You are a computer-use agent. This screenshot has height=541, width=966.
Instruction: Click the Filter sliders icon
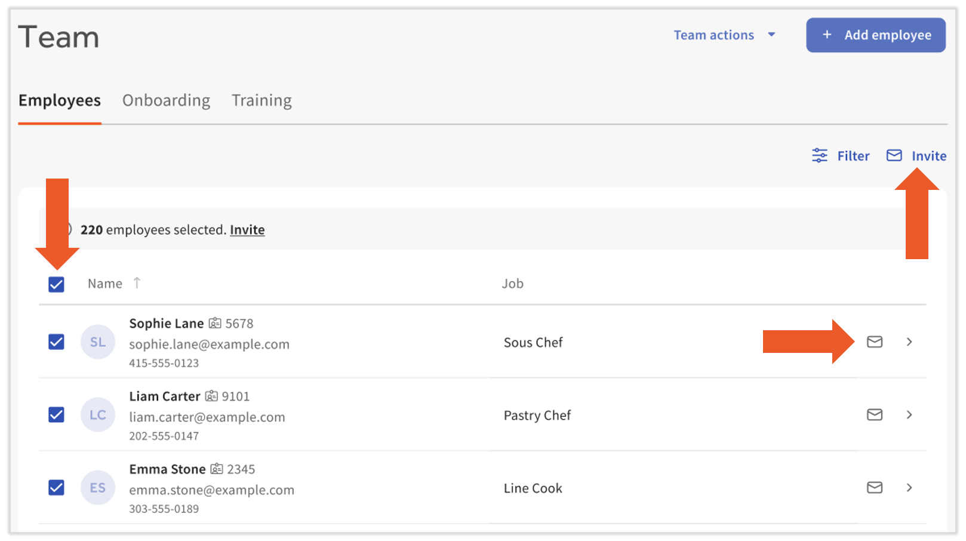820,156
